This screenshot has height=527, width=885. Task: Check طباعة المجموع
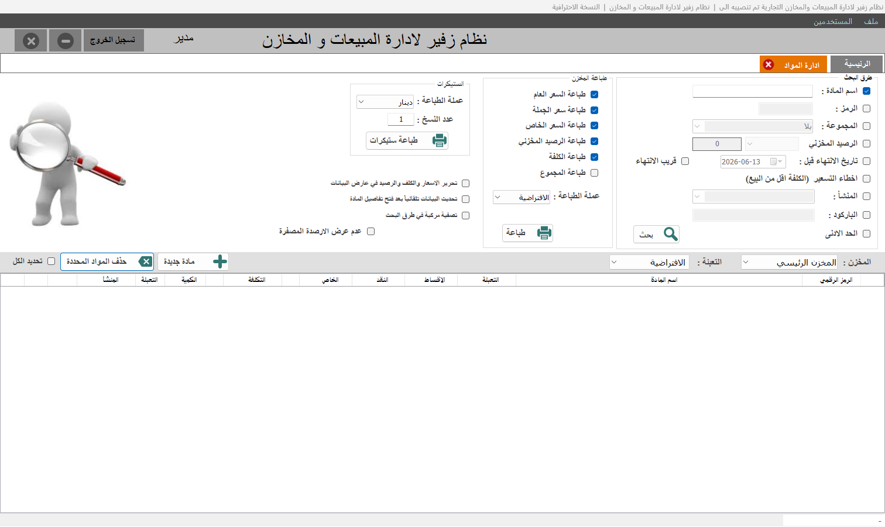coord(595,173)
